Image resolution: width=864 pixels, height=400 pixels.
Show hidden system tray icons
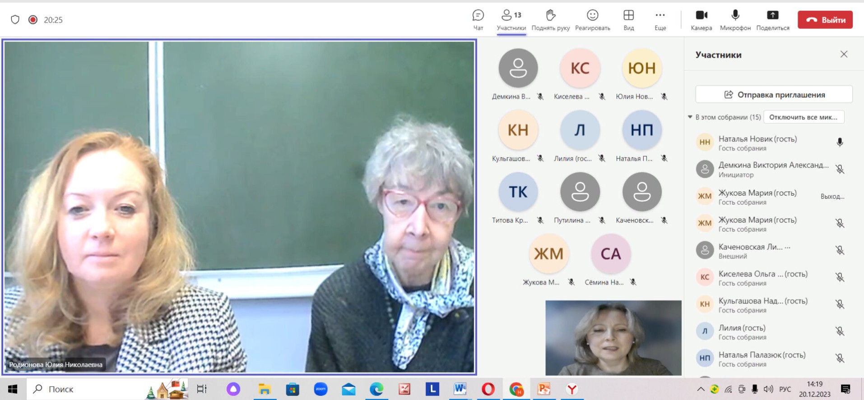(700, 389)
